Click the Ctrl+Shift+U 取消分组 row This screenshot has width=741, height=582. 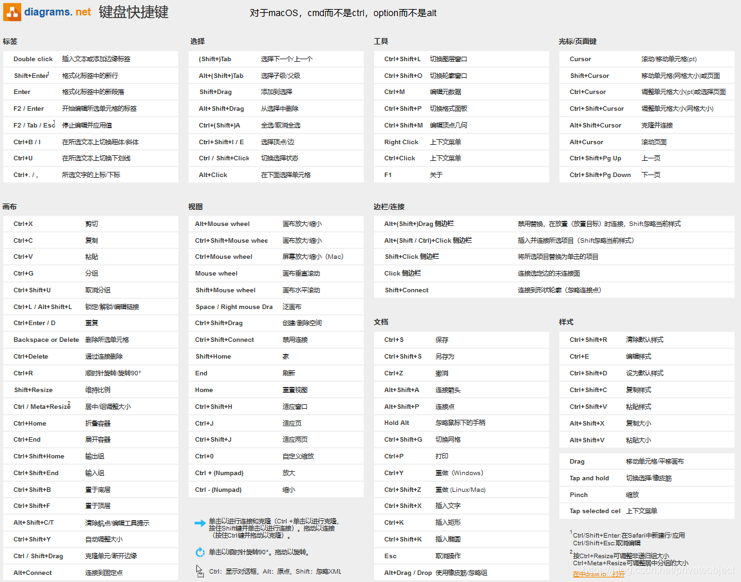(91, 290)
